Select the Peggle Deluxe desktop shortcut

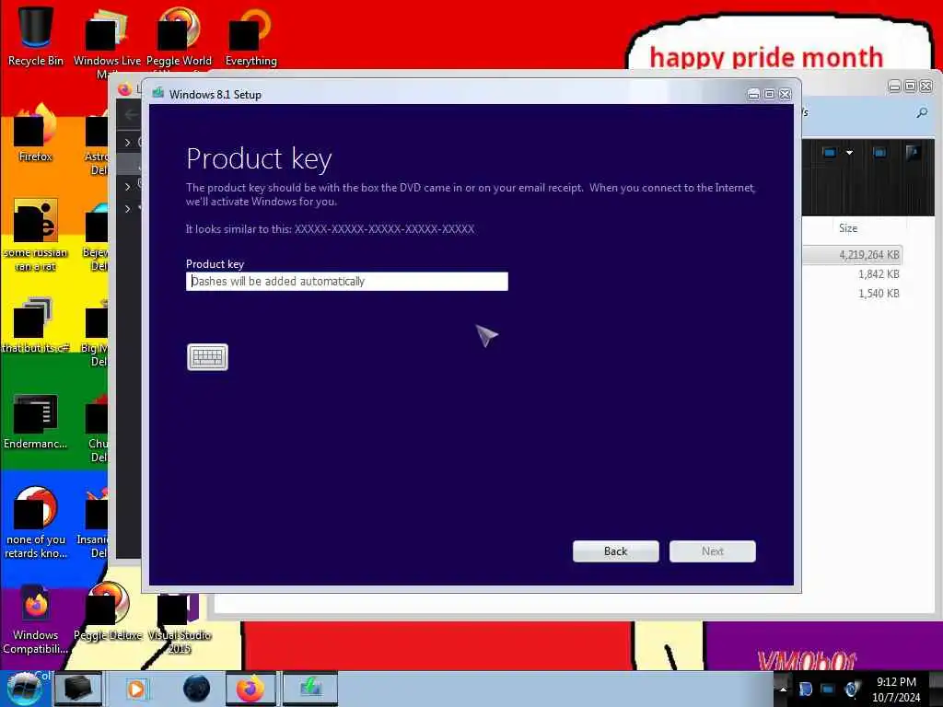(x=108, y=613)
